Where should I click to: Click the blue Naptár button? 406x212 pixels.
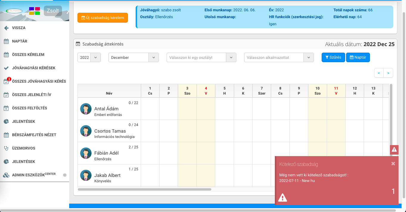click(x=358, y=57)
